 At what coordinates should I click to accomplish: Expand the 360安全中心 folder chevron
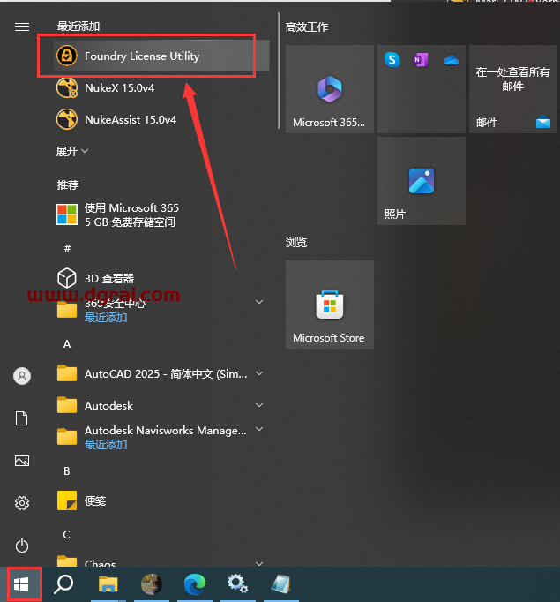pyautogui.click(x=259, y=302)
